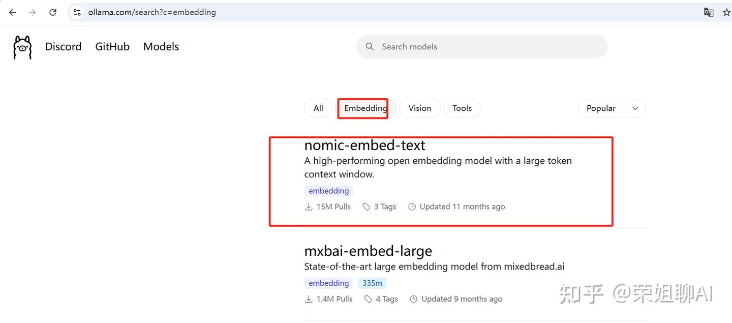Select the Embedding filter
The height and width of the screenshot is (323, 732).
365,108
